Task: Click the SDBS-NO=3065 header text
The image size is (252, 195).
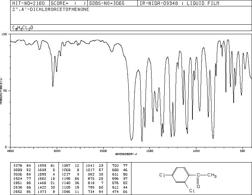Action: click(107, 3)
